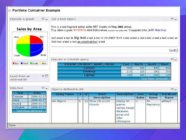The image size is (186, 140).
Task: Click the Portlets Container Example heading
Action: pyautogui.click(x=36, y=10)
